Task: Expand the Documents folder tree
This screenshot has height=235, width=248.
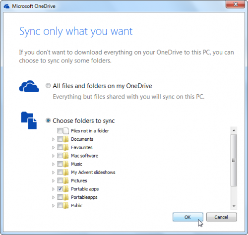Action: pyautogui.click(x=53, y=139)
